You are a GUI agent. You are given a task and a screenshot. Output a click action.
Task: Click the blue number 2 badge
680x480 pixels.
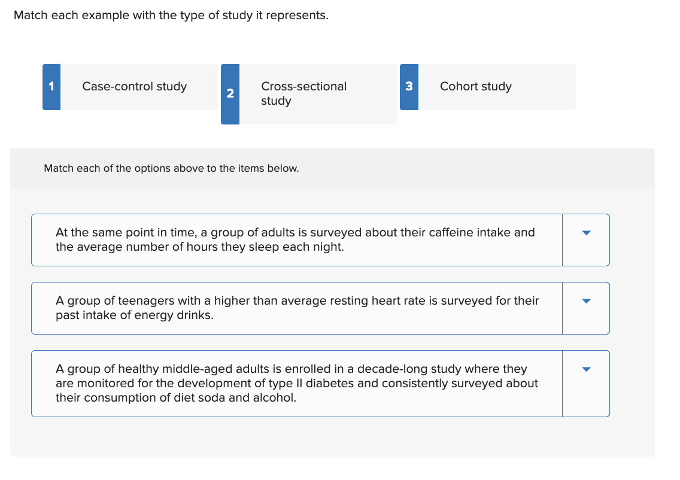[230, 94]
